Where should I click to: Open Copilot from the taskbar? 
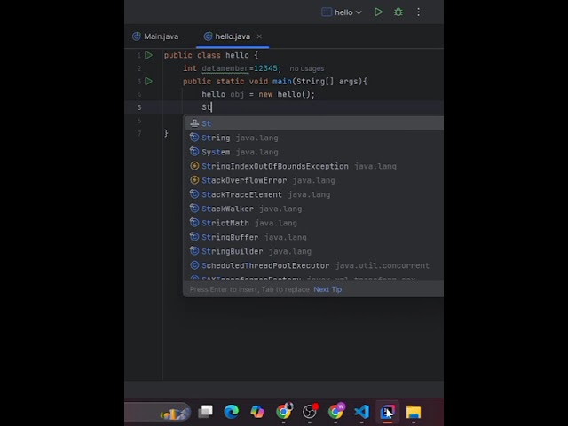click(257, 412)
